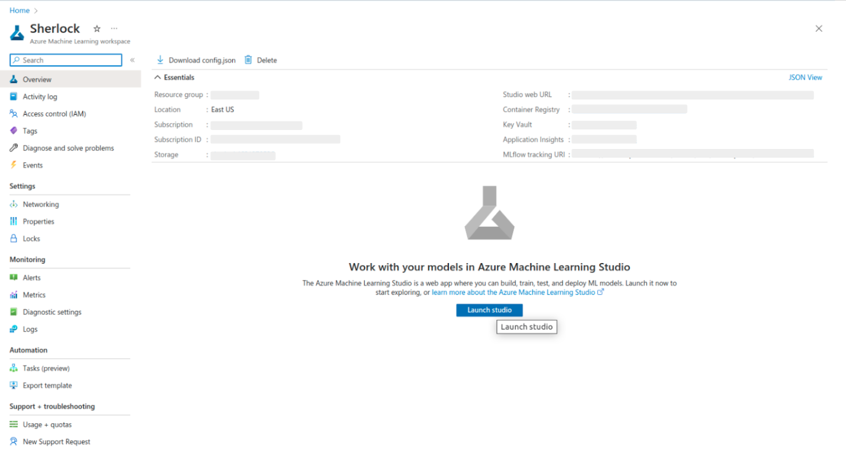Click the New Support Request icon
The width and height of the screenshot is (846, 476).
[14, 441]
